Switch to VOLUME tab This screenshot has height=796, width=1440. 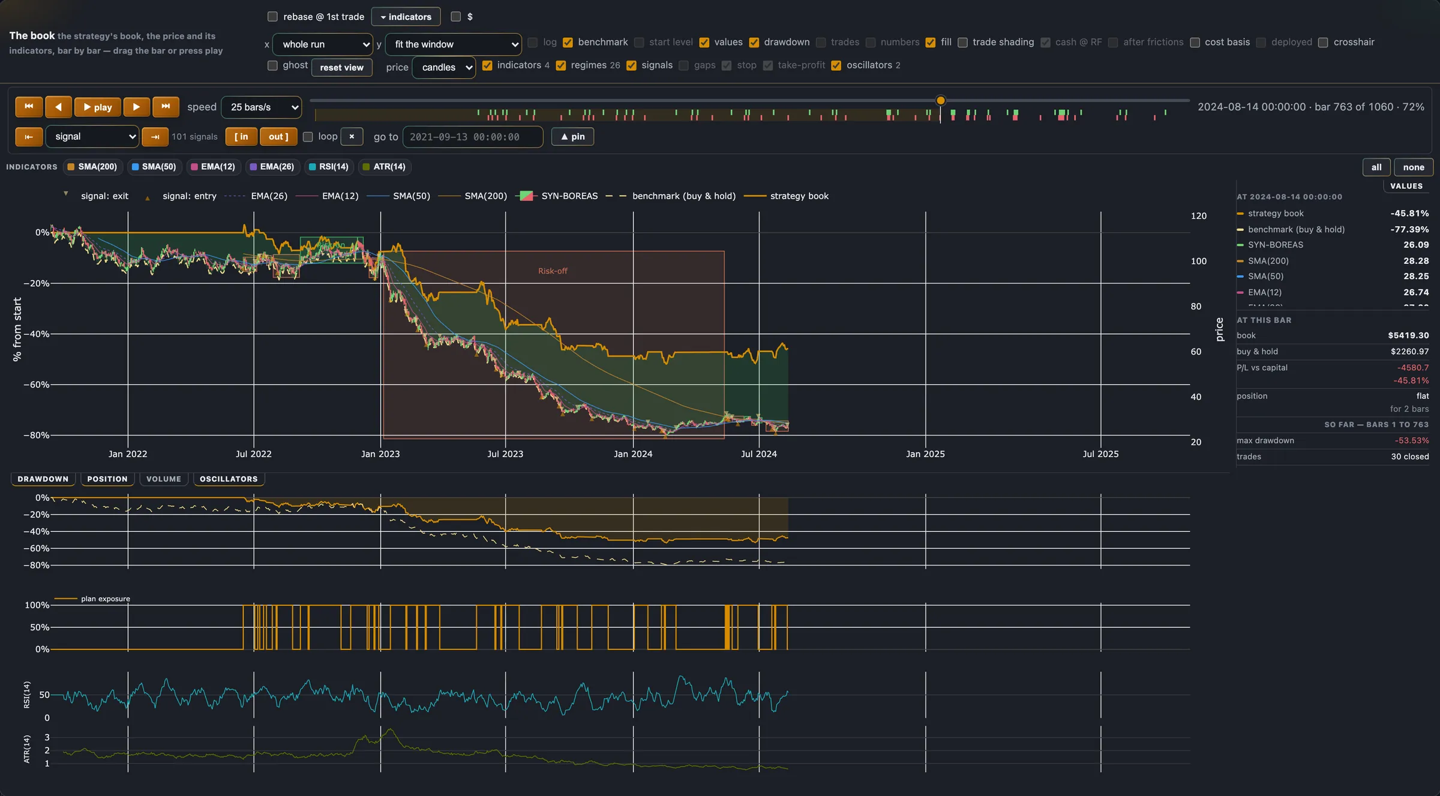(164, 479)
